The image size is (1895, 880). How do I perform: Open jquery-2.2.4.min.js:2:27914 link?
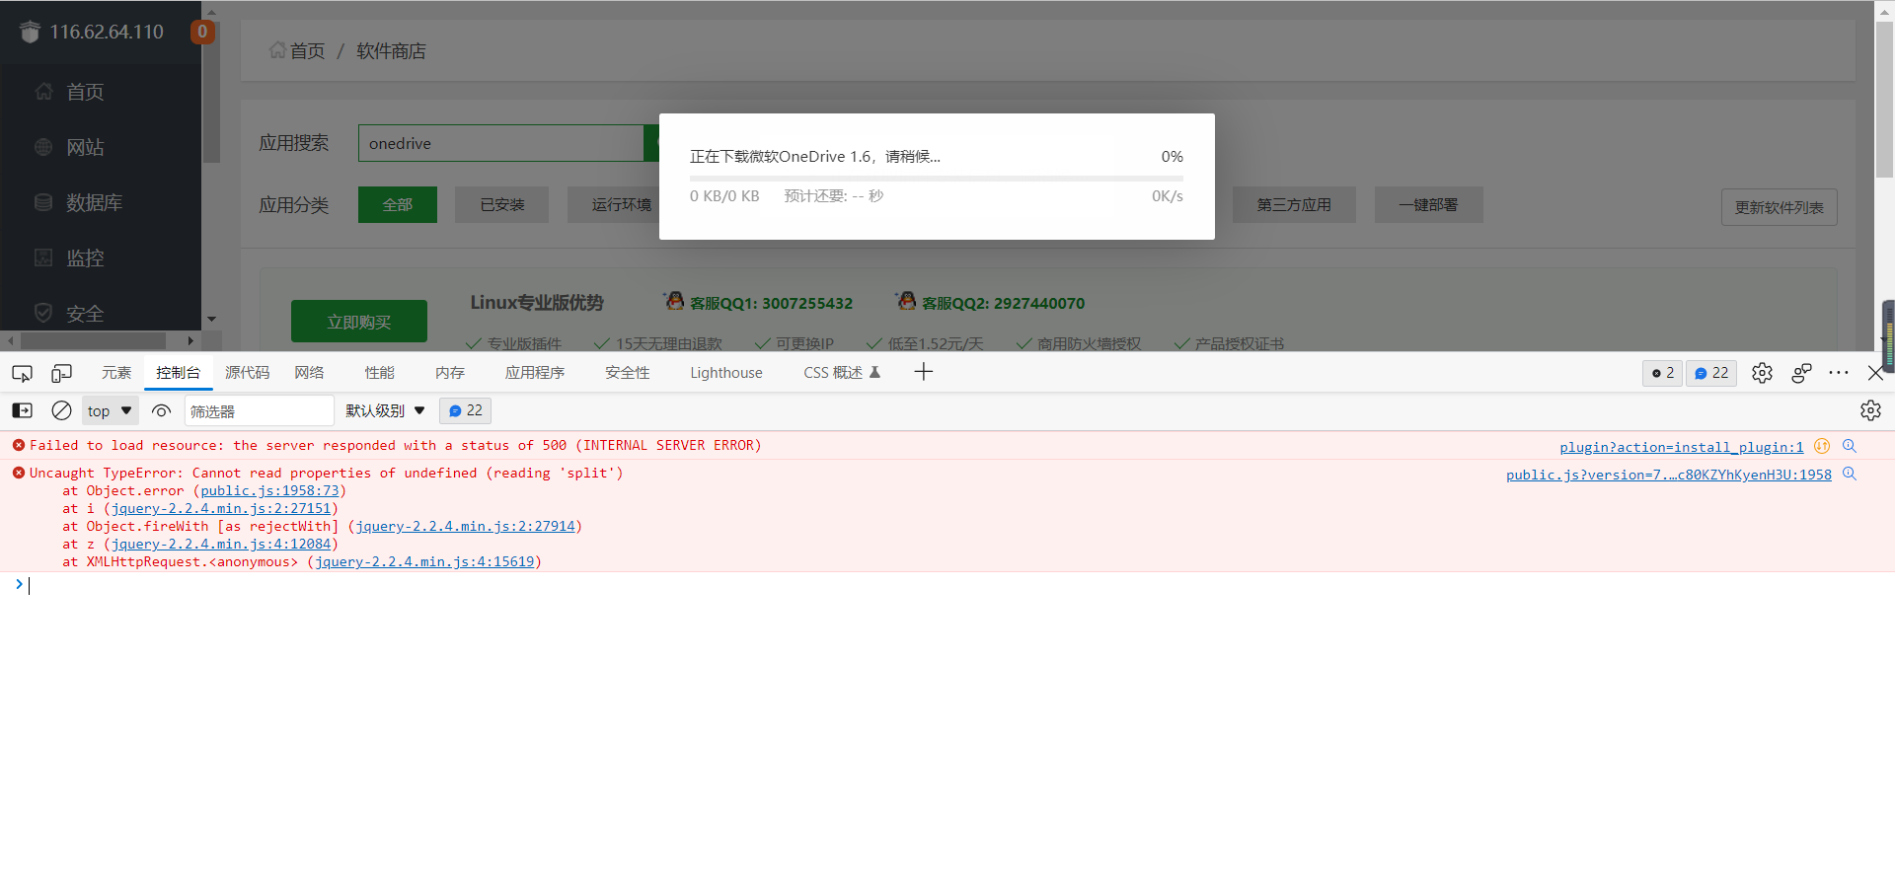[x=465, y=526]
